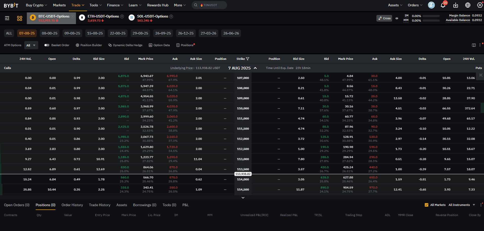Screen dimensions: 484x231
Task: Open the ATM Options All dropdown
Action: [x=31, y=45]
